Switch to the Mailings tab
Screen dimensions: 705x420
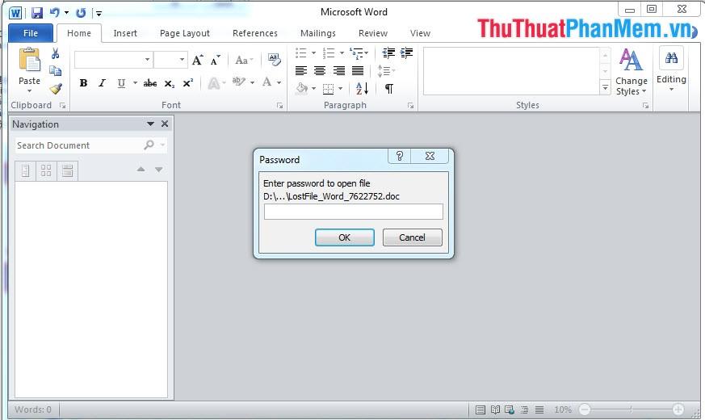318,33
